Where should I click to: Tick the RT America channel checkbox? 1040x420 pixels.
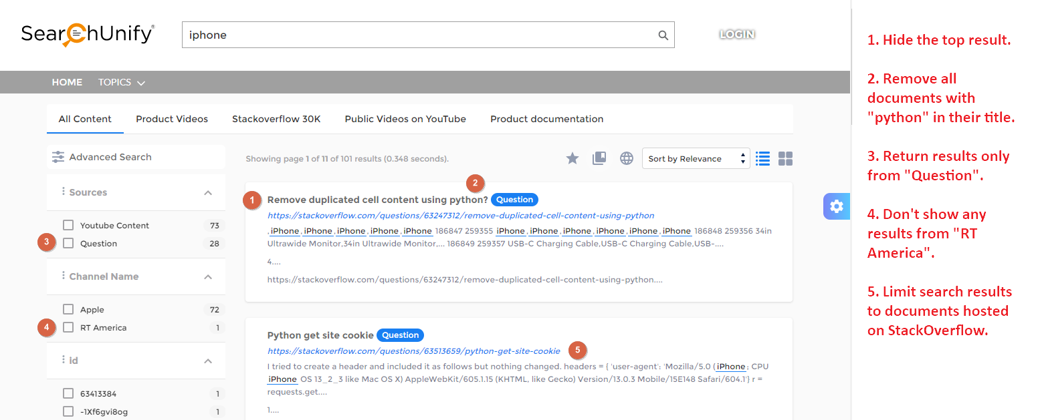pos(68,327)
